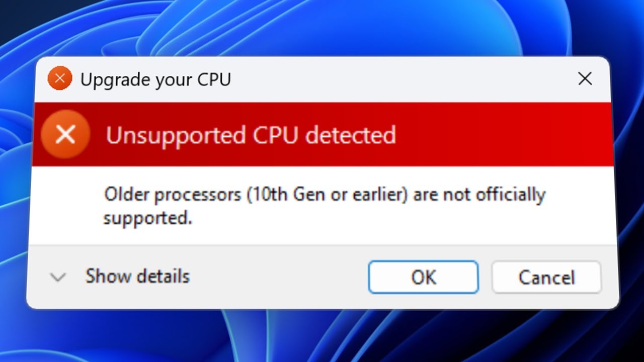The image size is (644, 362).
Task: Click the blue desktop wallpaper above the dialog
Action: click(322, 28)
